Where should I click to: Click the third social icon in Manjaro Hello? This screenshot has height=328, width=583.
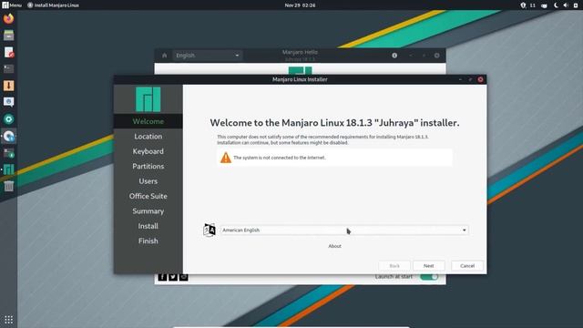pos(184,277)
